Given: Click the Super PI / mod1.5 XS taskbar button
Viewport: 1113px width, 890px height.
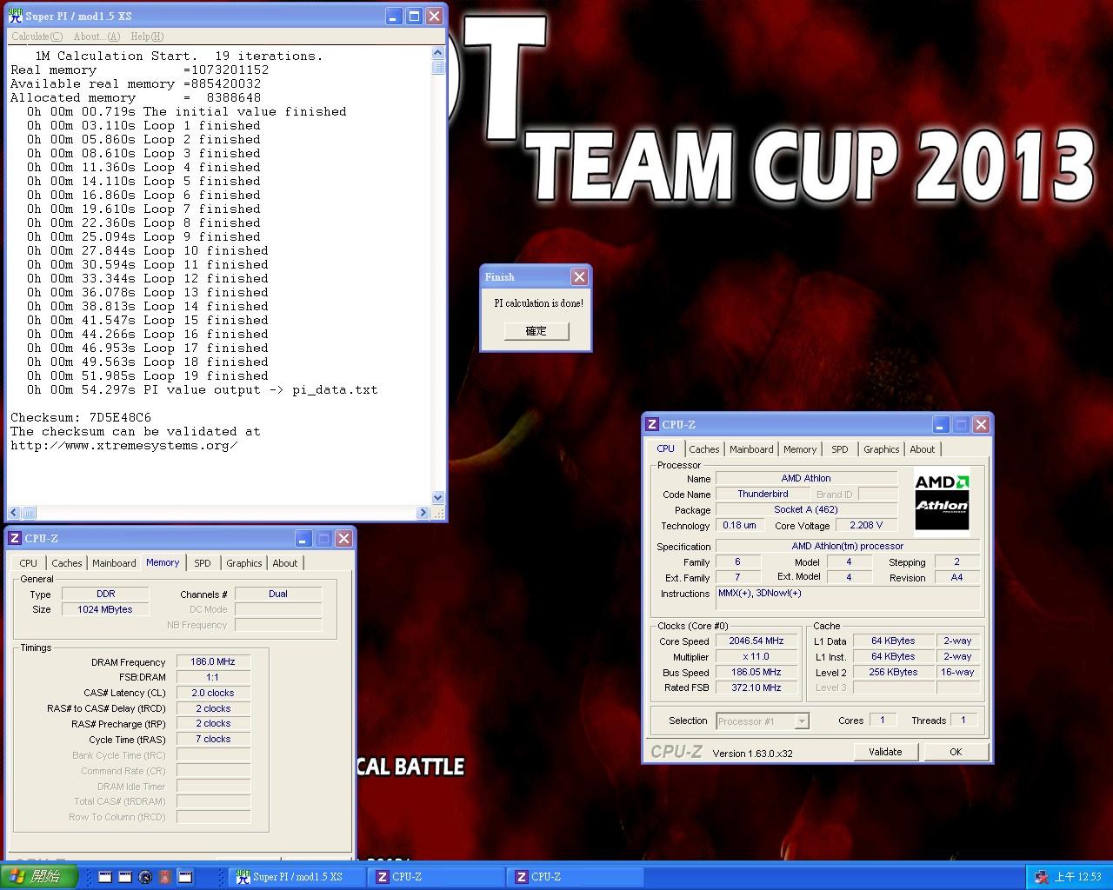Looking at the screenshot, I should [x=297, y=877].
